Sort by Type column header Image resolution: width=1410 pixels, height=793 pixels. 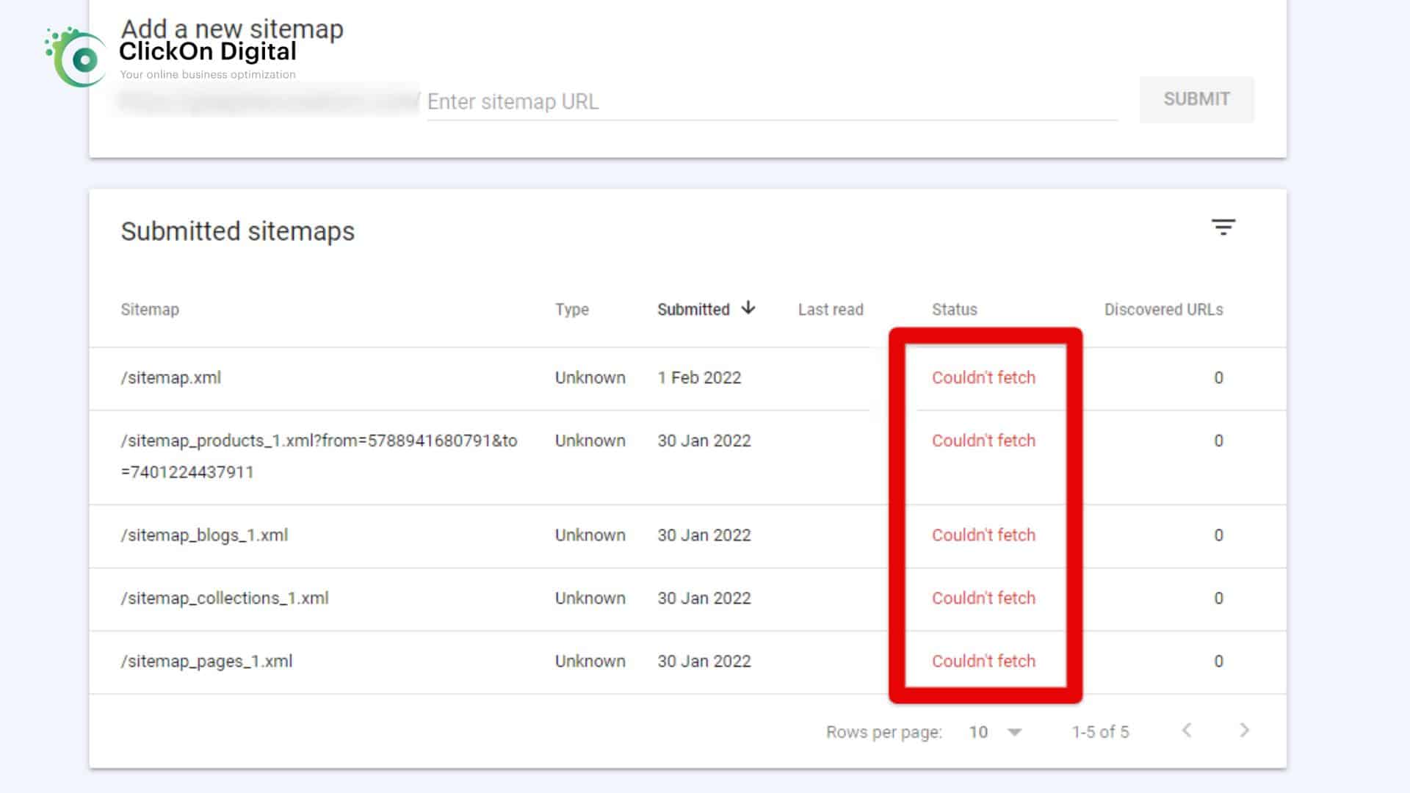572,309
